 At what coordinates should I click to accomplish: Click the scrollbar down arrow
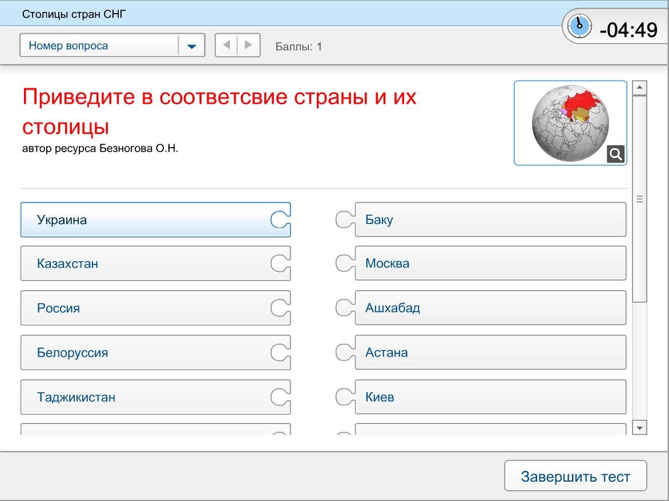pos(639,426)
